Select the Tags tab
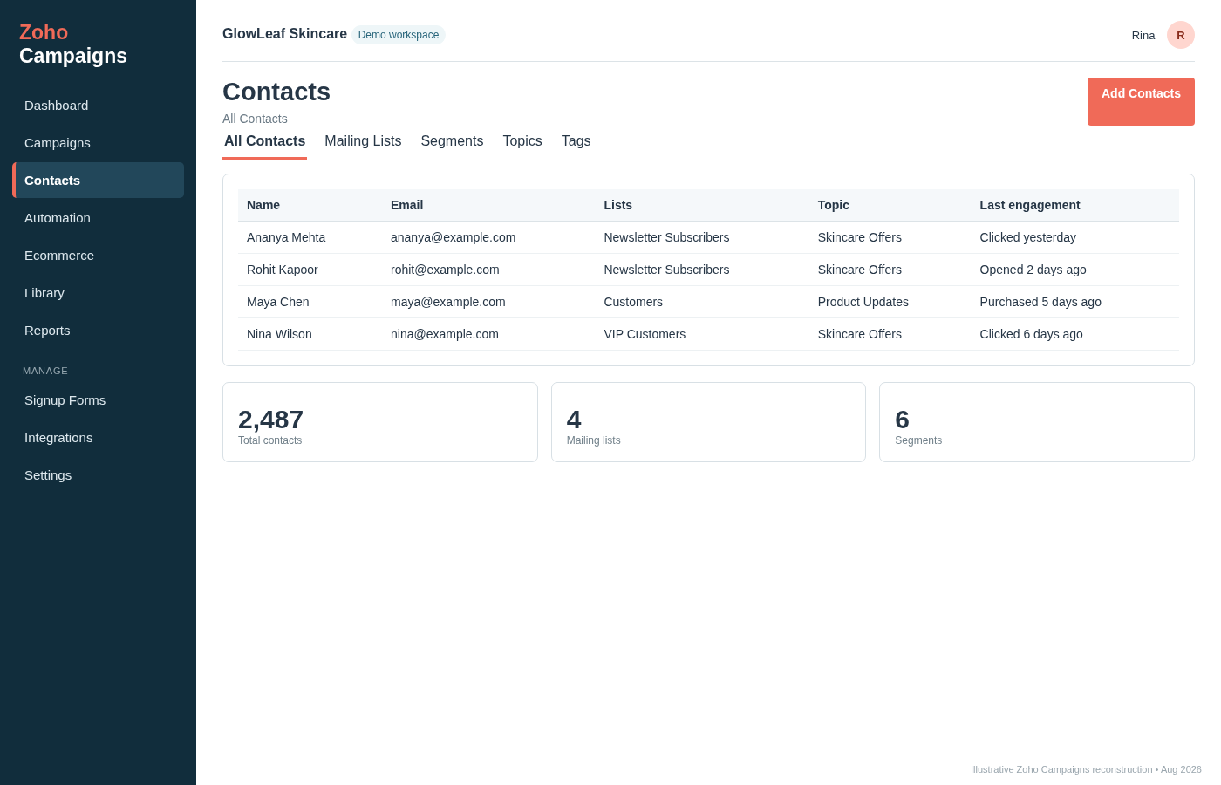1221x785 pixels. click(576, 141)
